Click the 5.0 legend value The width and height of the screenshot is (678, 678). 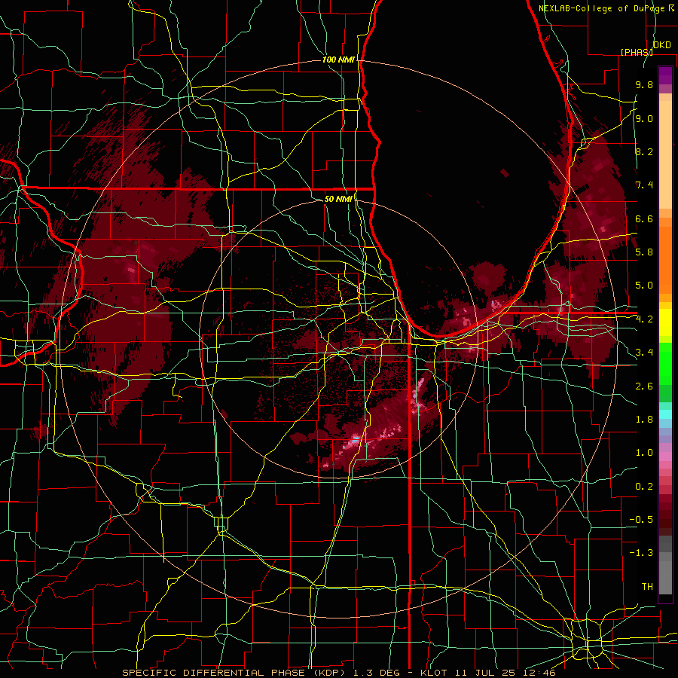point(644,286)
